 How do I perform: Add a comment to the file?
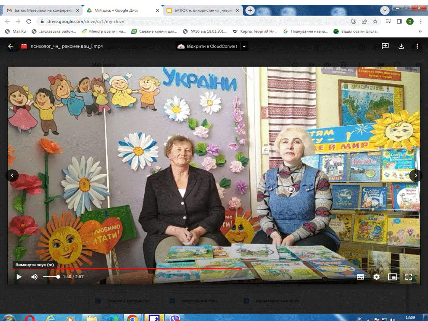(x=385, y=46)
